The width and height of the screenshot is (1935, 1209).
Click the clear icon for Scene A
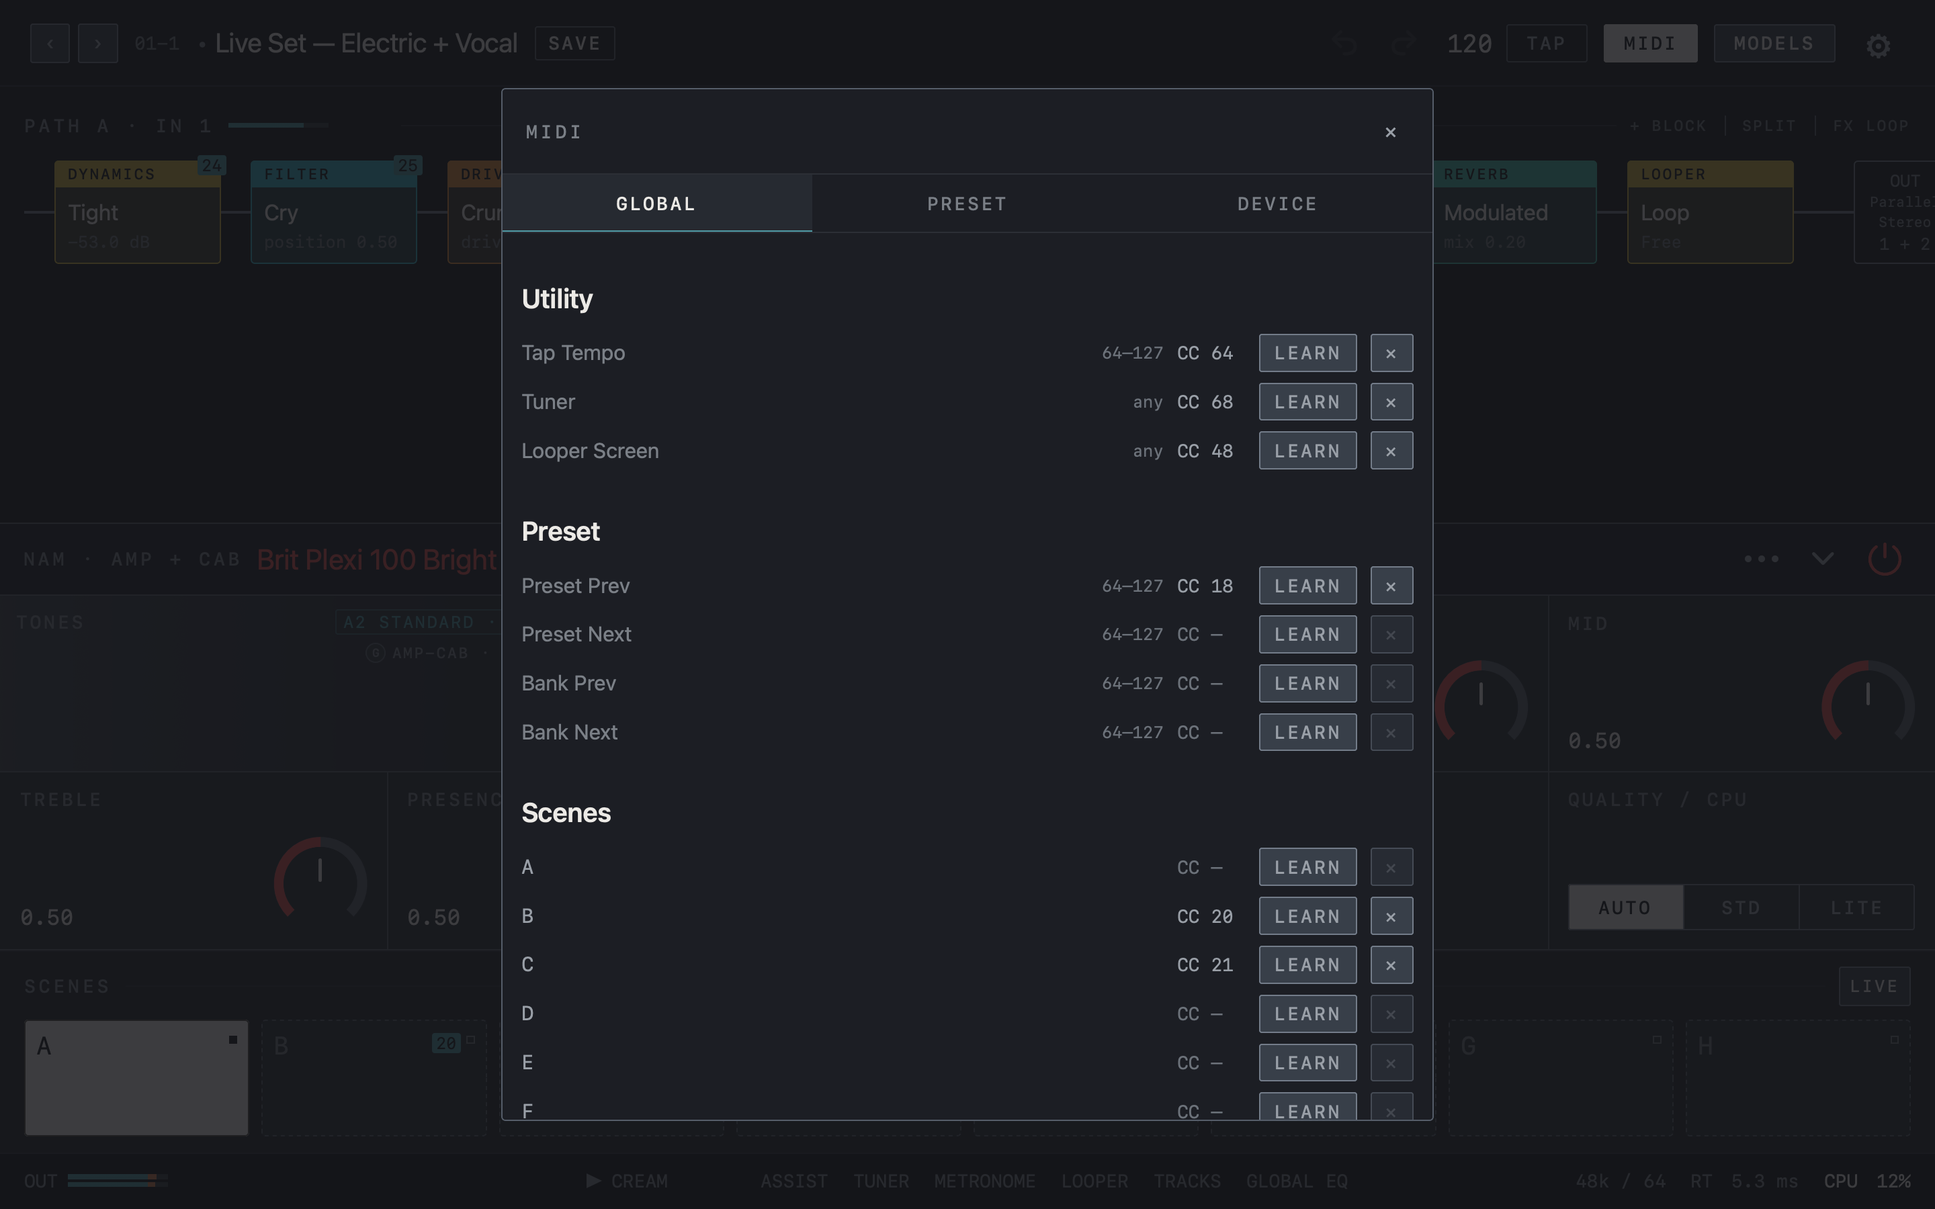point(1391,868)
